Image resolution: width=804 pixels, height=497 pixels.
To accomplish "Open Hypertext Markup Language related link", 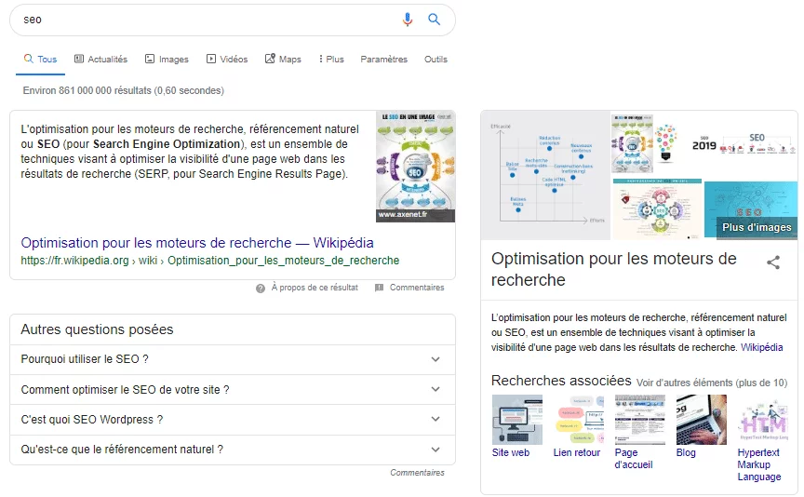I will pyautogui.click(x=759, y=464).
